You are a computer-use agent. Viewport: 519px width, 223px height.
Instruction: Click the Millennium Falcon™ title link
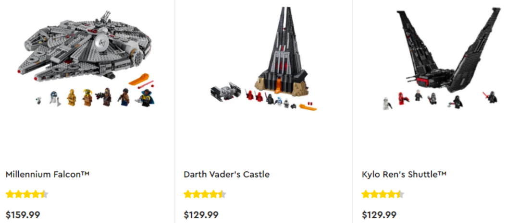48,174
